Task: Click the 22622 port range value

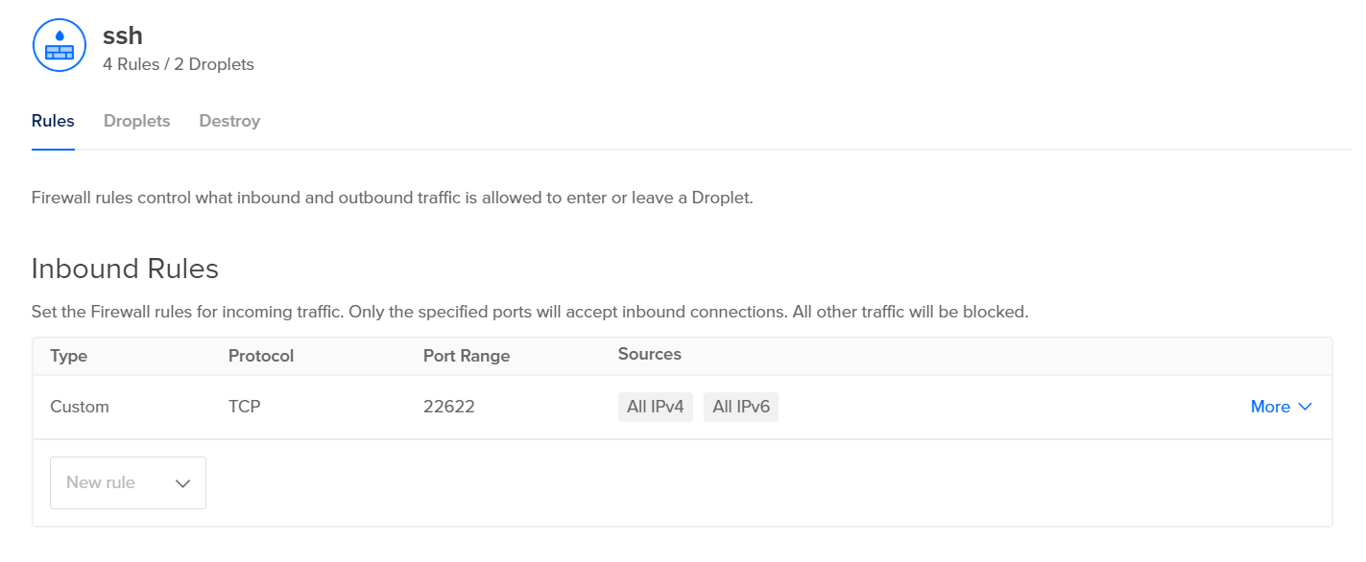Action: tap(449, 407)
